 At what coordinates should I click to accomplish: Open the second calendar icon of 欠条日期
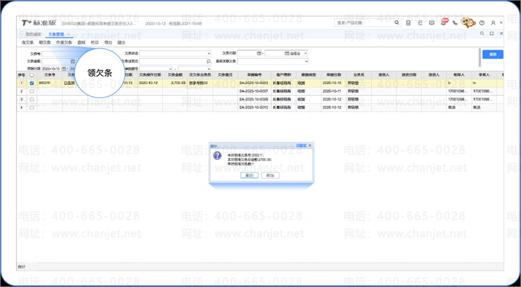[287, 53]
